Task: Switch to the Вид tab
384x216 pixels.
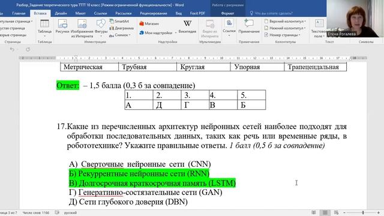Action: (179, 13)
